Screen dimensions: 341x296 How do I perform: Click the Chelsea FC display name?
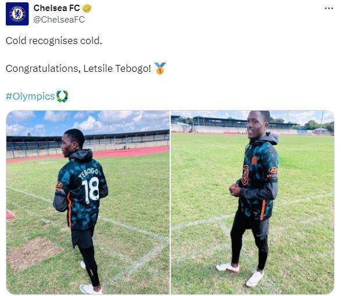57,8
